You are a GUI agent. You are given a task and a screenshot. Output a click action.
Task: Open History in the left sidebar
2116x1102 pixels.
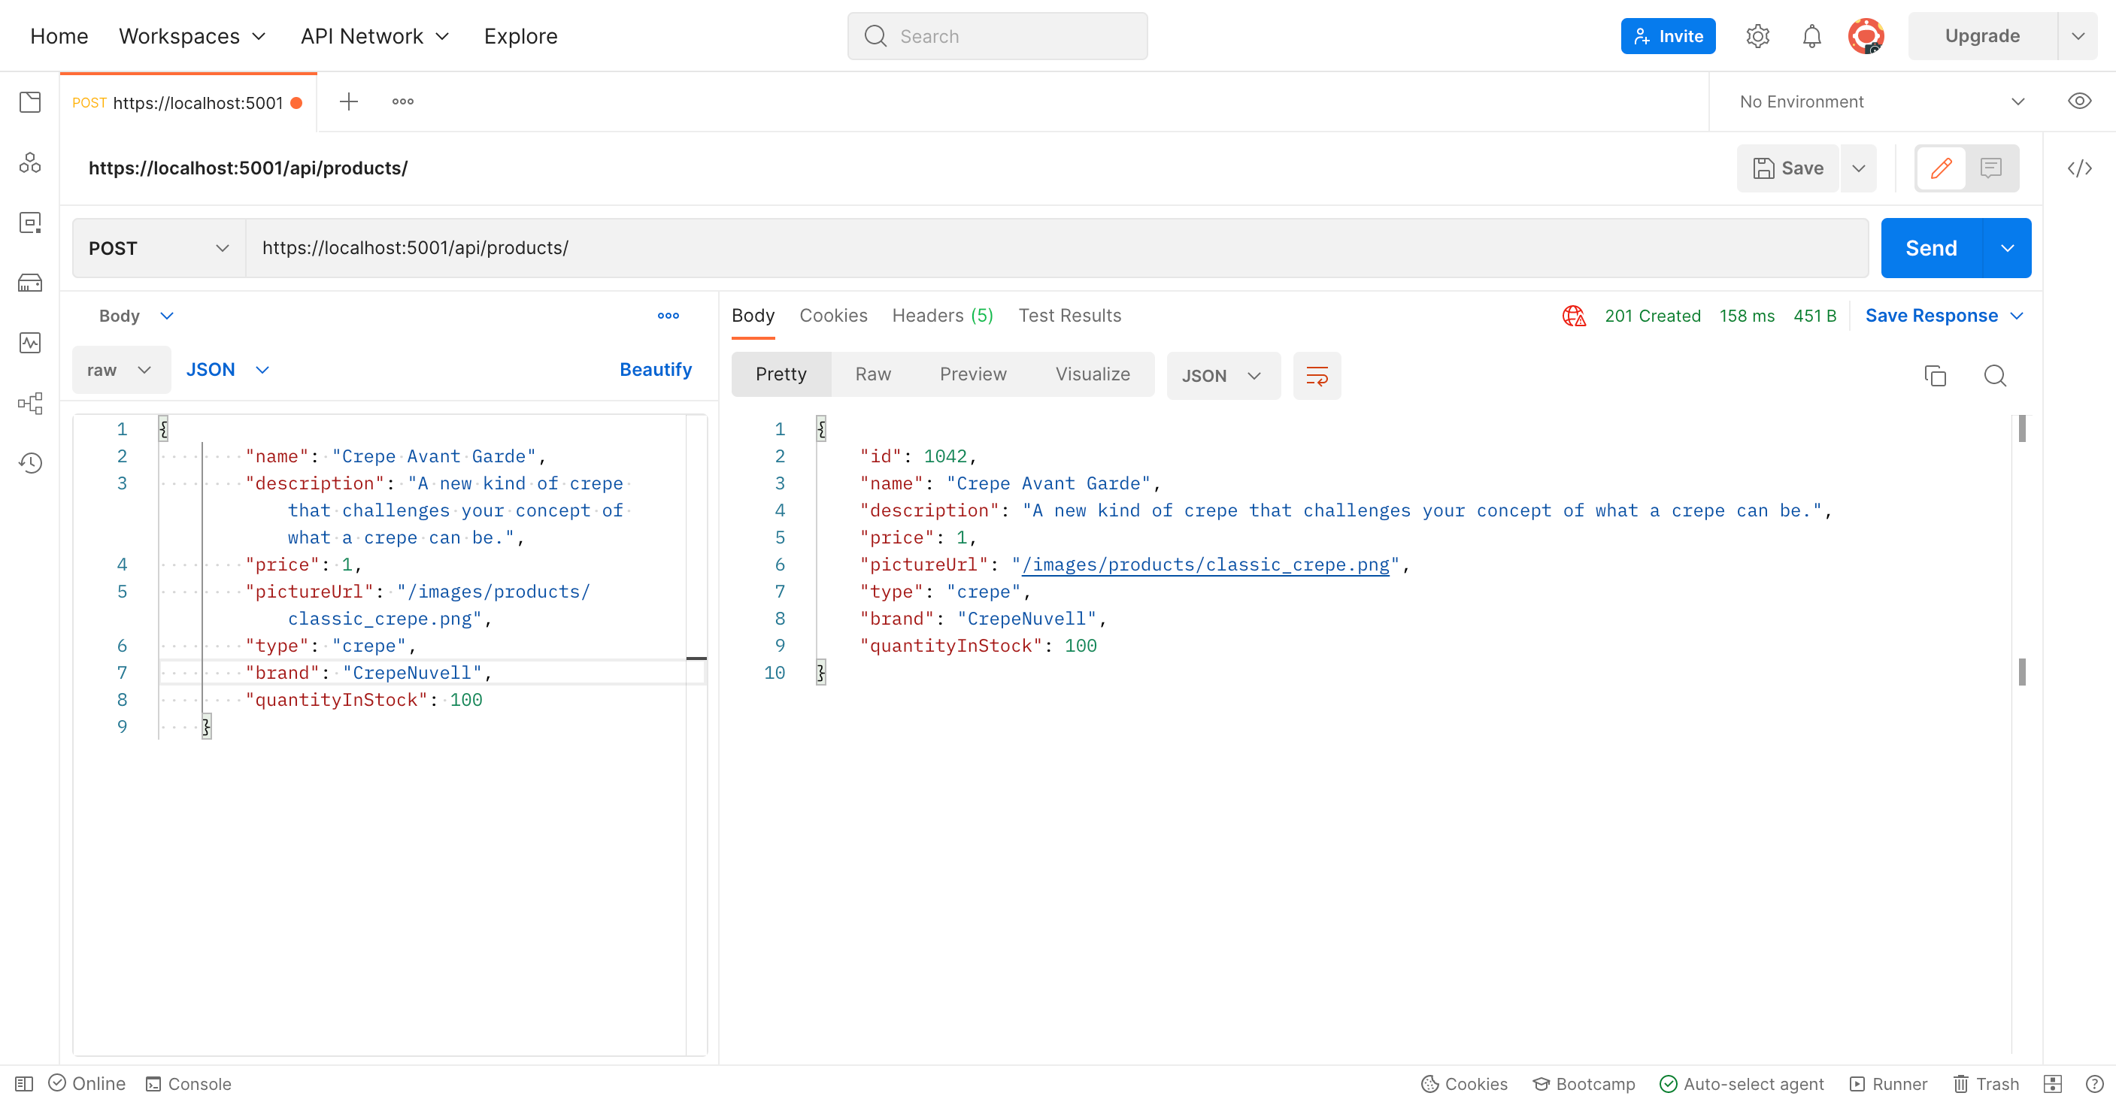[x=30, y=463]
